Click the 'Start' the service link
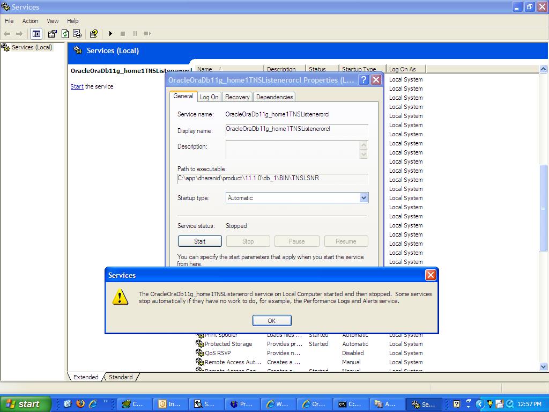The height and width of the screenshot is (412, 549). tap(77, 86)
